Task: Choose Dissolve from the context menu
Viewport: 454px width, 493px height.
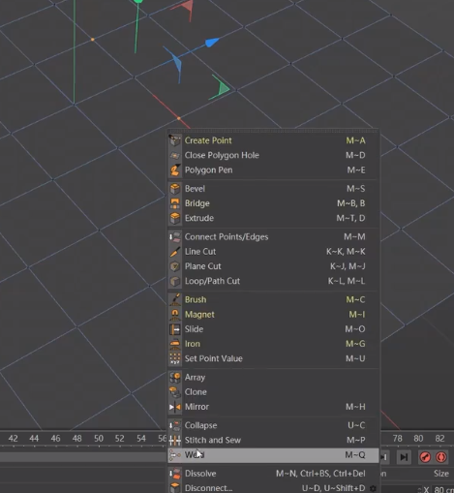Action: click(x=273, y=474)
